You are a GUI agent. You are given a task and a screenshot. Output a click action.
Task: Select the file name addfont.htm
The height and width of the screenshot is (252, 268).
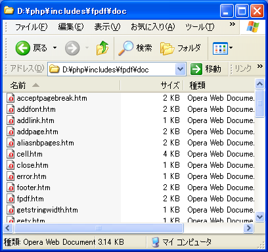click(36, 109)
